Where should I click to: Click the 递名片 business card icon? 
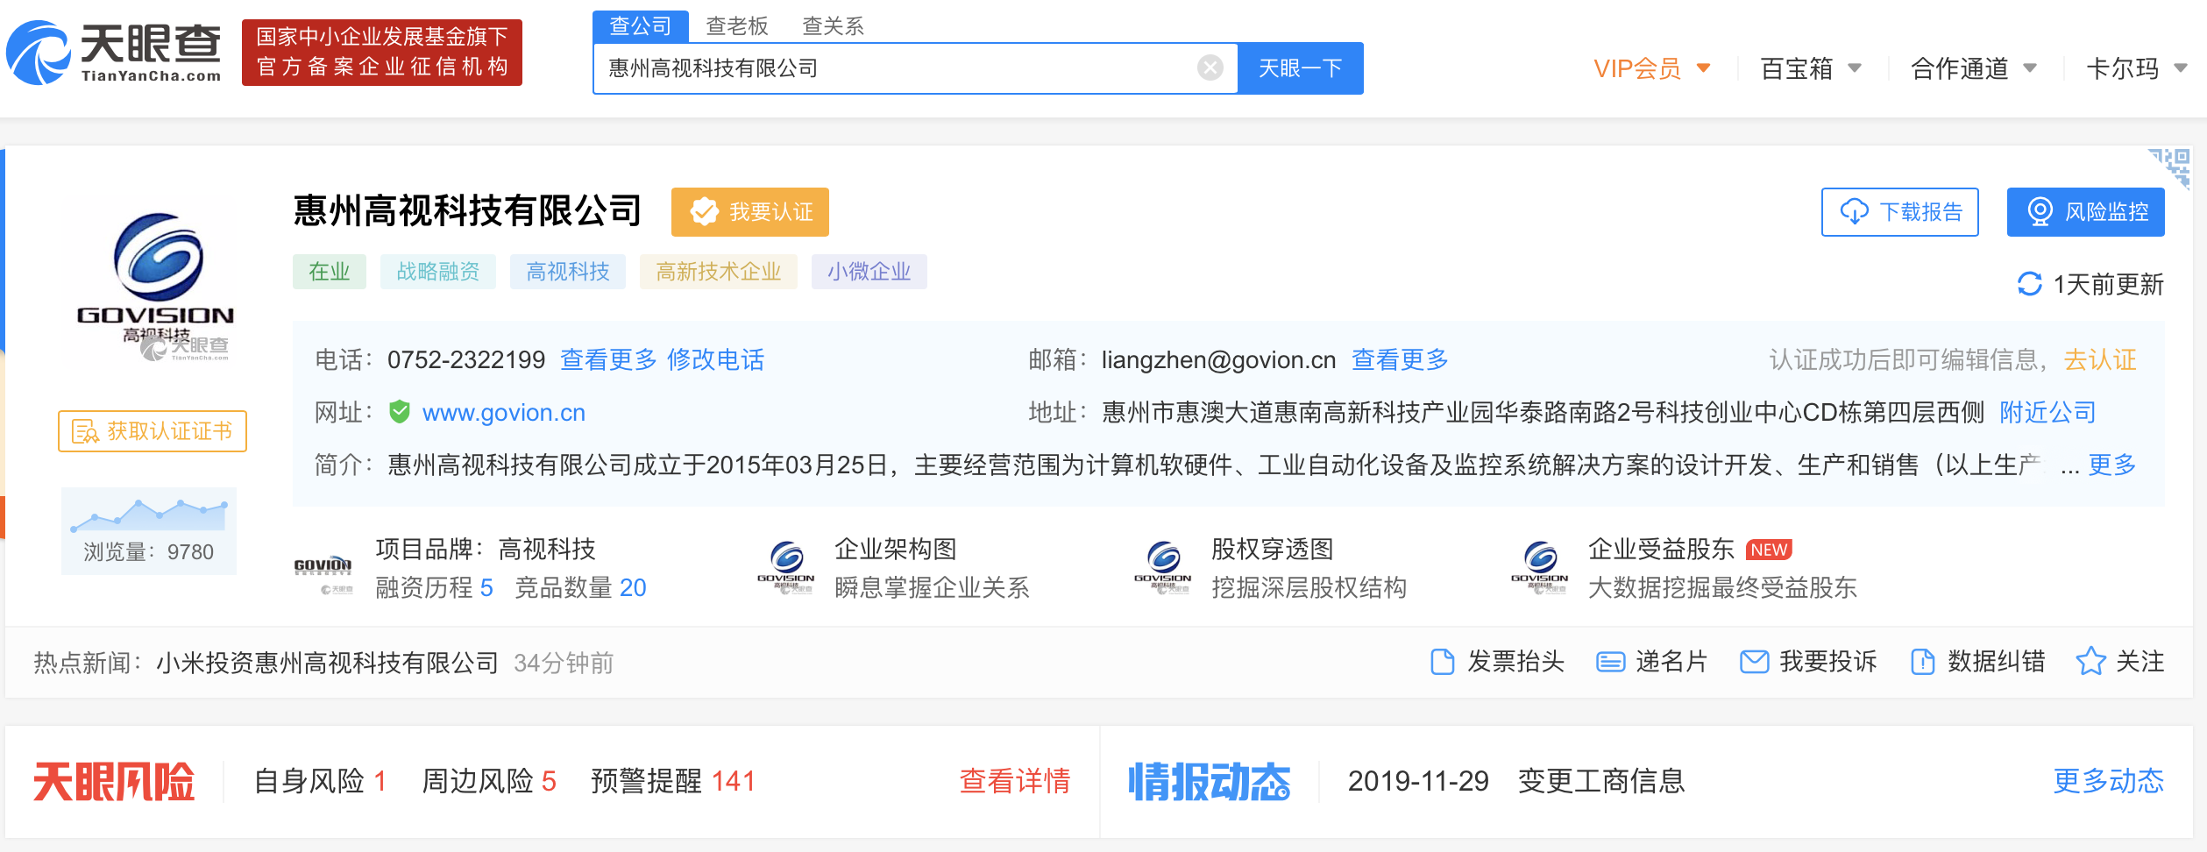(x=1610, y=662)
